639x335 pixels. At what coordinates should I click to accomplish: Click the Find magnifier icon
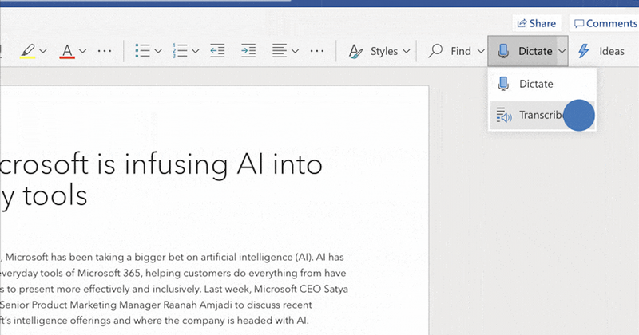click(435, 51)
